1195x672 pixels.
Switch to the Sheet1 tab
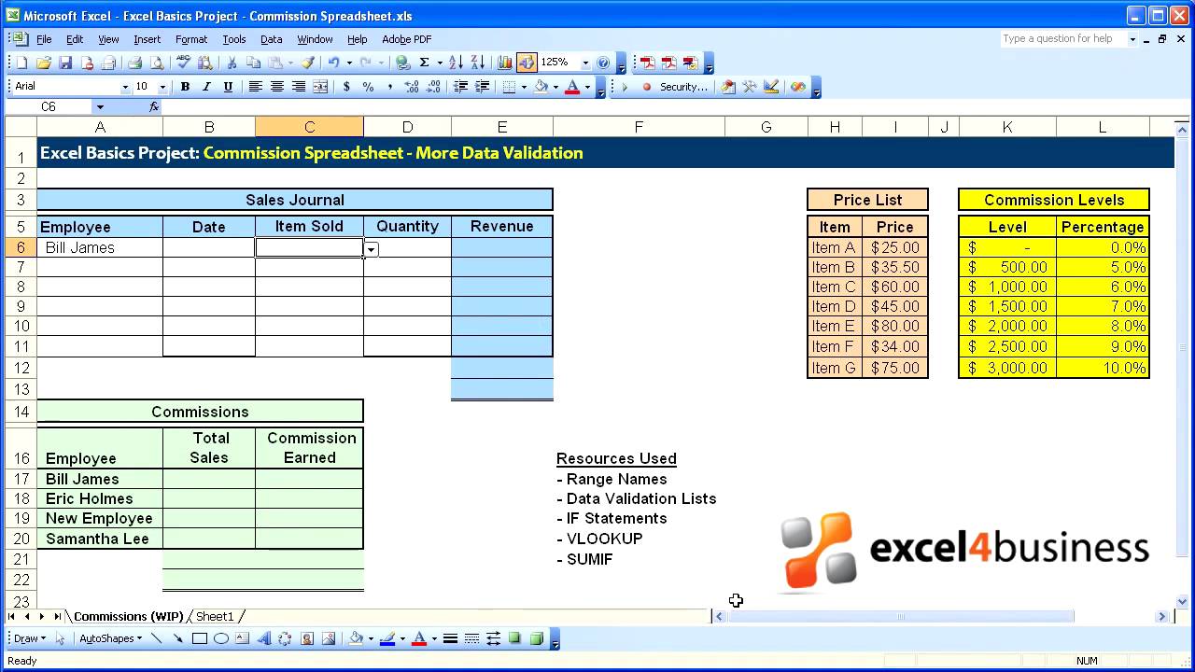[x=215, y=617]
